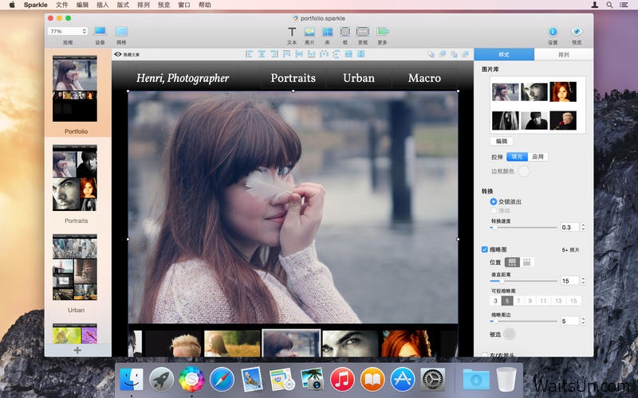Align selected elements to left edge
The height and width of the screenshot is (398, 638).
tap(250, 54)
